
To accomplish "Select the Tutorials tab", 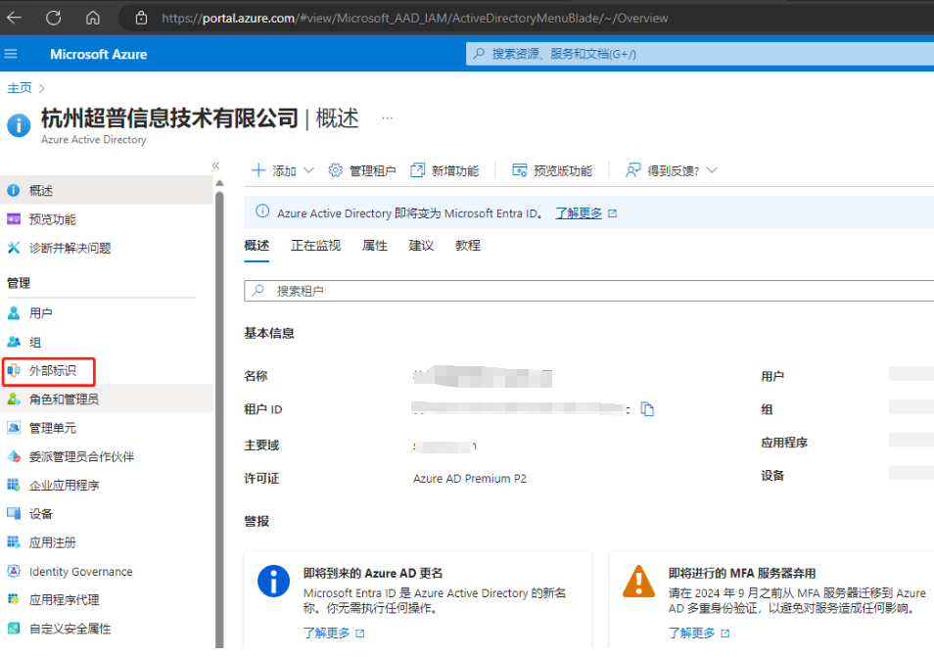I will (468, 246).
